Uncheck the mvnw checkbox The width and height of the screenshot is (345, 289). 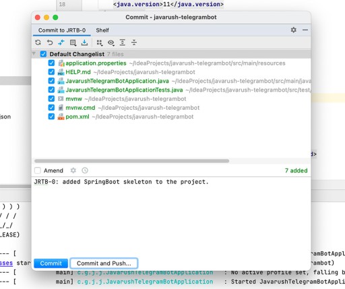[x=51, y=98]
